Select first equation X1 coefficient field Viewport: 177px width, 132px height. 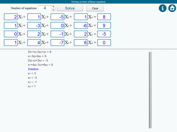(x=11, y=17)
